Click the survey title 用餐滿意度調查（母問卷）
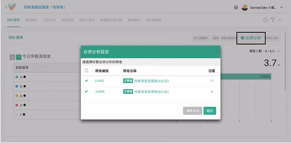This screenshot has height=143, width=291. (x=44, y=7)
